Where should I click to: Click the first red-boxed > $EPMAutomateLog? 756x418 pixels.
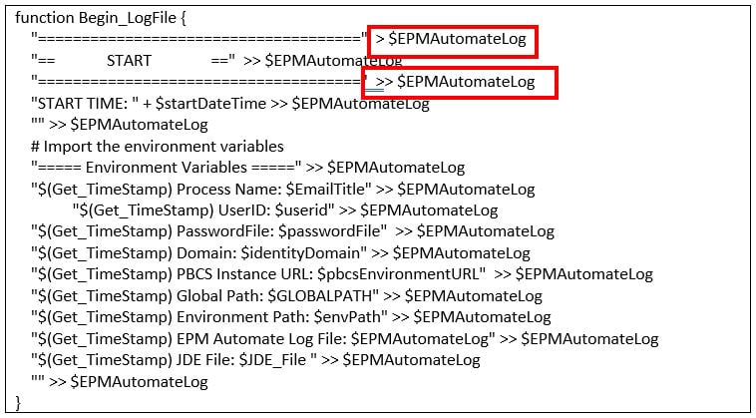pyautogui.click(x=452, y=41)
